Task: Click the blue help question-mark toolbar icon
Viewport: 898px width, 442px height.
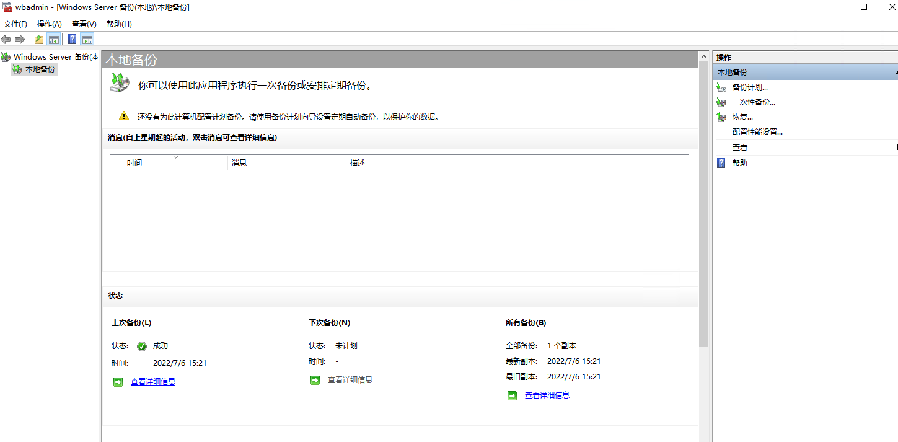Action: [73, 40]
